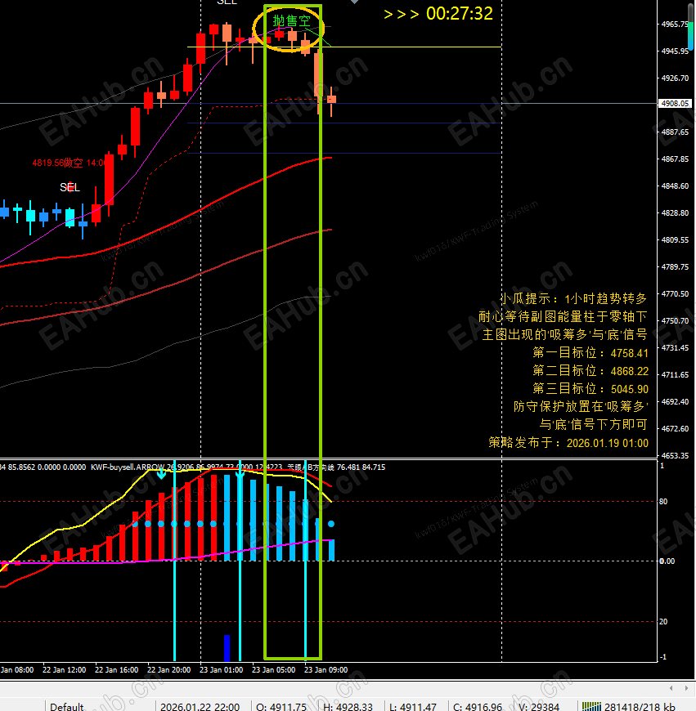Click the current price tag 4908.05

point(675,104)
